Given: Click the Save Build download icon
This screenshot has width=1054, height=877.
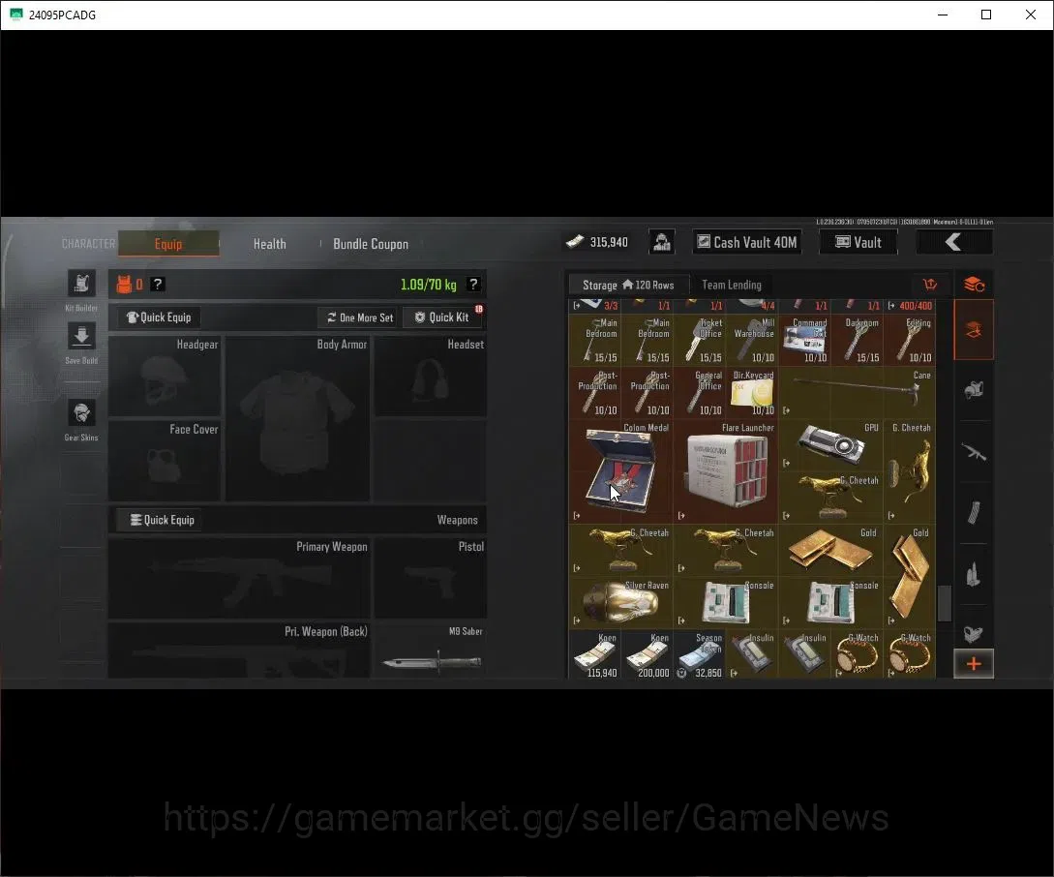Looking at the screenshot, I should [81, 335].
